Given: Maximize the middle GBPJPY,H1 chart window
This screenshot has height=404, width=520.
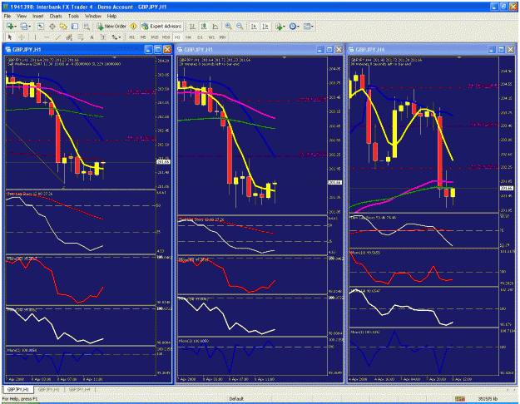Looking at the screenshot, I should tap(329, 49).
